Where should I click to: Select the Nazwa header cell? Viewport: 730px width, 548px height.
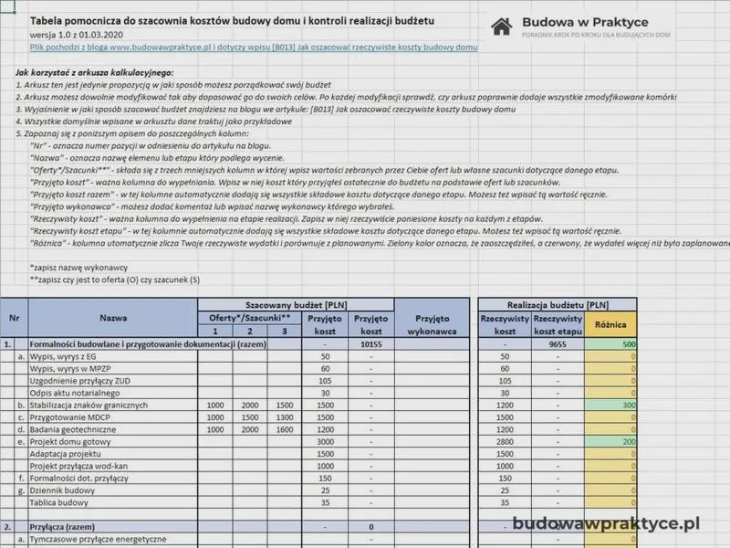coord(113,318)
